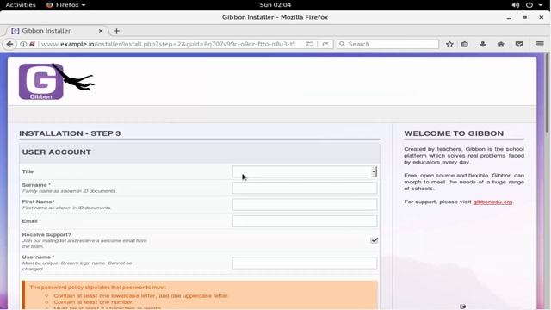Reload the current page
The width and height of the screenshot is (551, 310).
point(325,44)
